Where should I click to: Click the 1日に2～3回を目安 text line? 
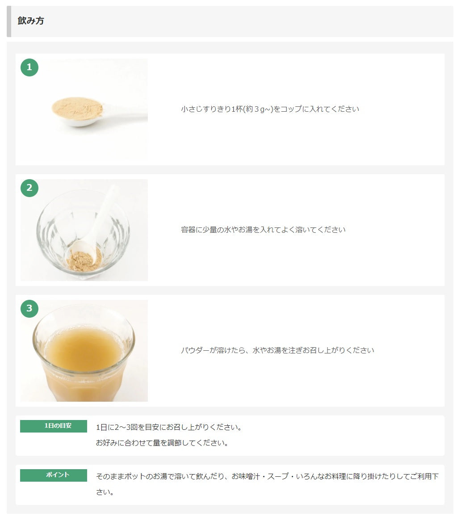tap(169, 427)
